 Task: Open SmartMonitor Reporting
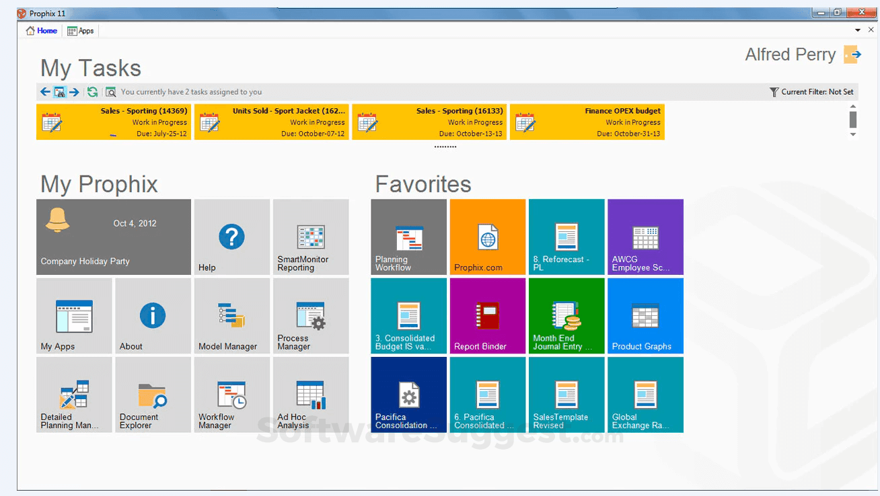310,237
